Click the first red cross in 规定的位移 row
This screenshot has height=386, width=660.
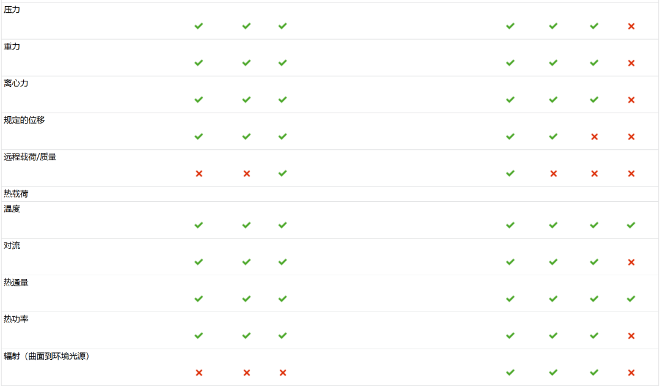[x=595, y=136]
